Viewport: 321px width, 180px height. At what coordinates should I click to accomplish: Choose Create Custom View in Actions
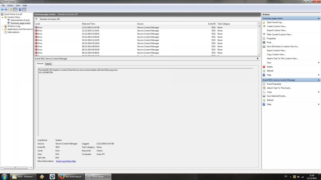tap(276, 26)
